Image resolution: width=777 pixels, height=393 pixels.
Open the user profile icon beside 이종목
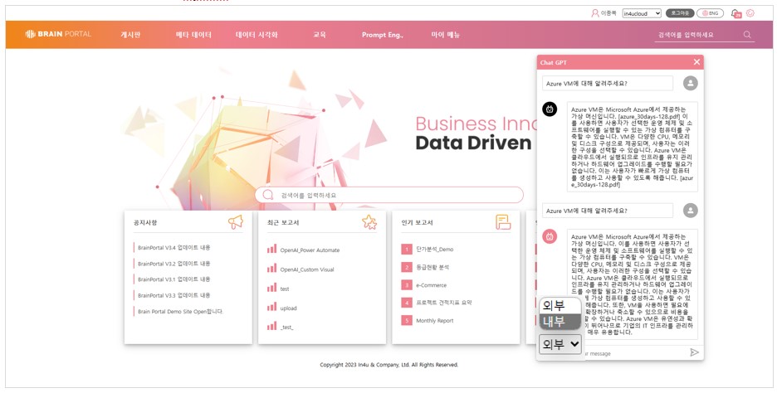click(594, 13)
